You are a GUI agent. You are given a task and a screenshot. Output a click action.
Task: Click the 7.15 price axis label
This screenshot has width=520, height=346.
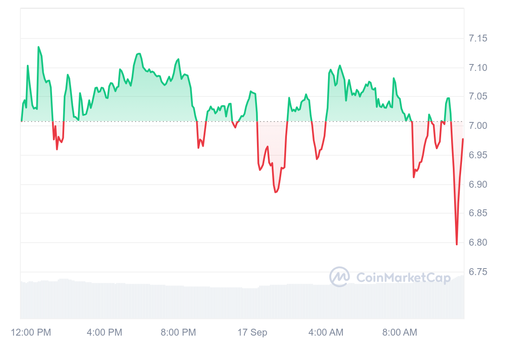coord(478,38)
